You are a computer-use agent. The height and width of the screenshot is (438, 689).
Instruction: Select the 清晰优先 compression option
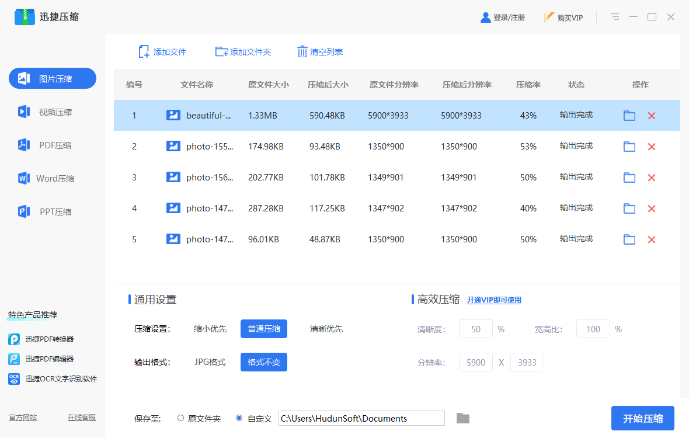[x=326, y=329]
